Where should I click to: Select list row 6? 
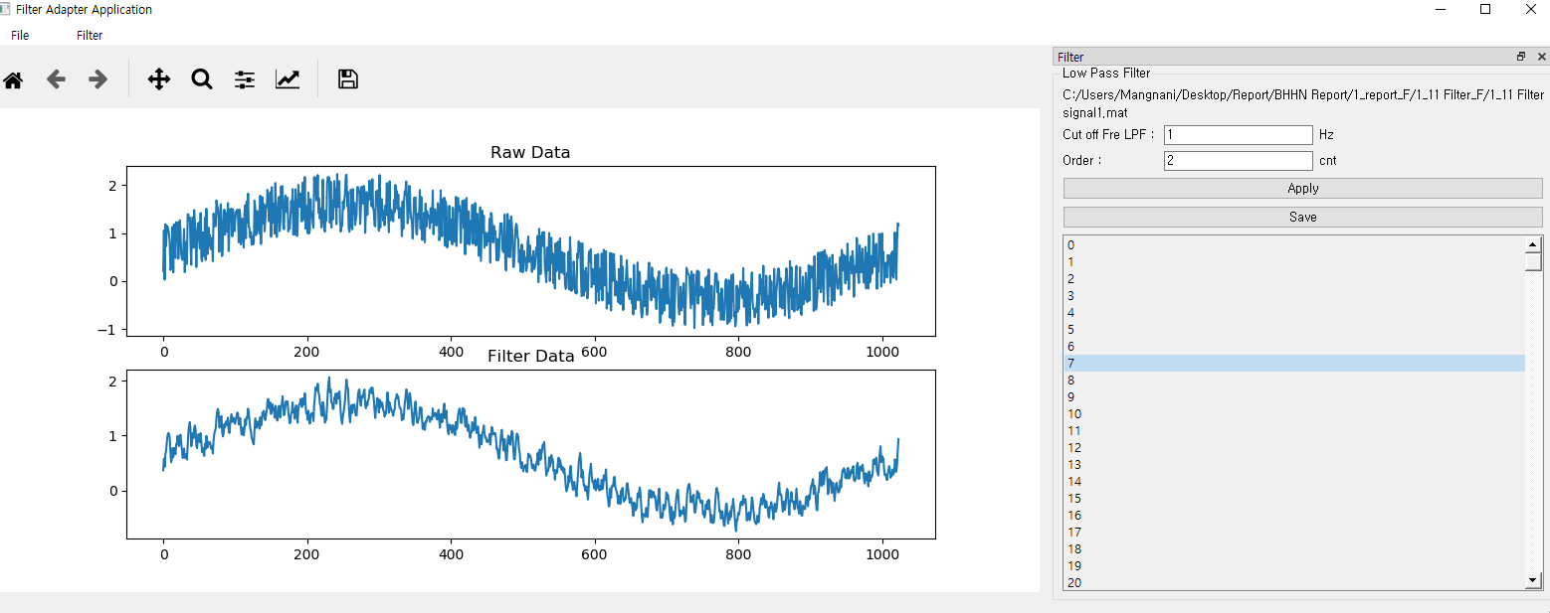click(x=1294, y=346)
